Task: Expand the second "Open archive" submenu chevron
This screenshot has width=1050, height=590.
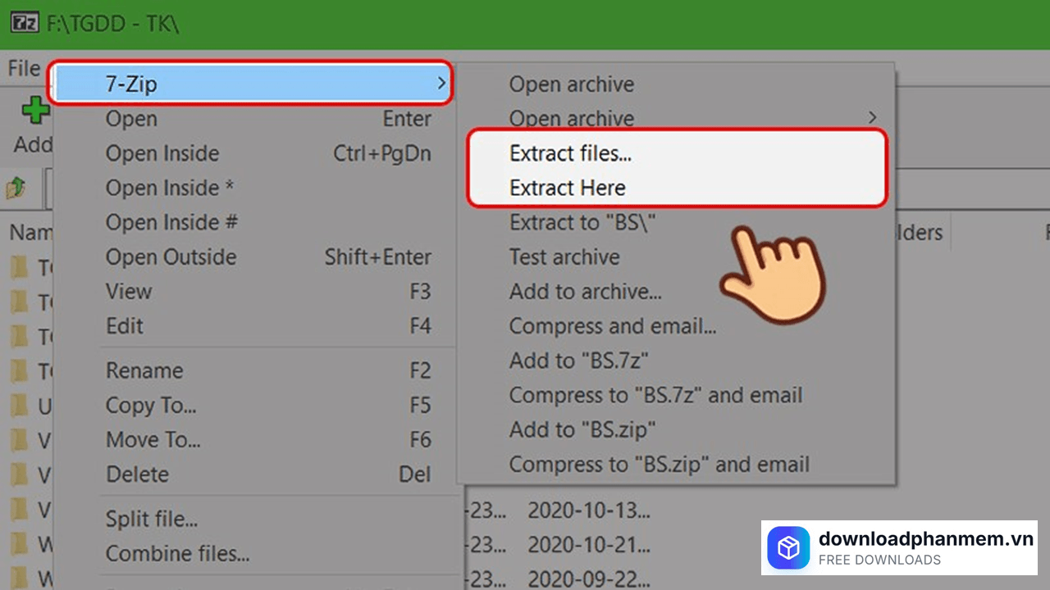Action: pos(872,118)
